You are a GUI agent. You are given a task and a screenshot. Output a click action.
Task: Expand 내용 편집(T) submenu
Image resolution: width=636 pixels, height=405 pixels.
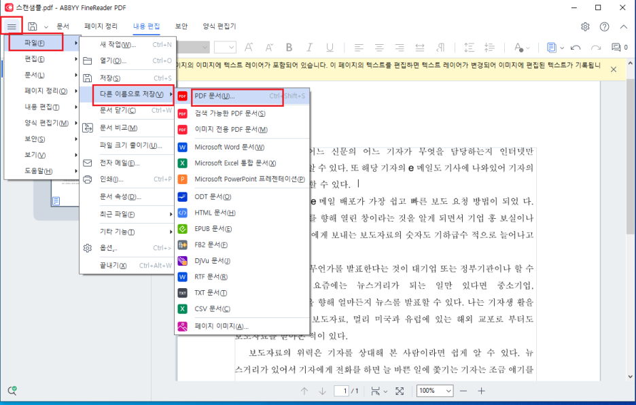tap(41, 107)
